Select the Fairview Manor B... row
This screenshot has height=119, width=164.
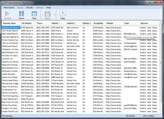pyautogui.click(x=80, y=37)
